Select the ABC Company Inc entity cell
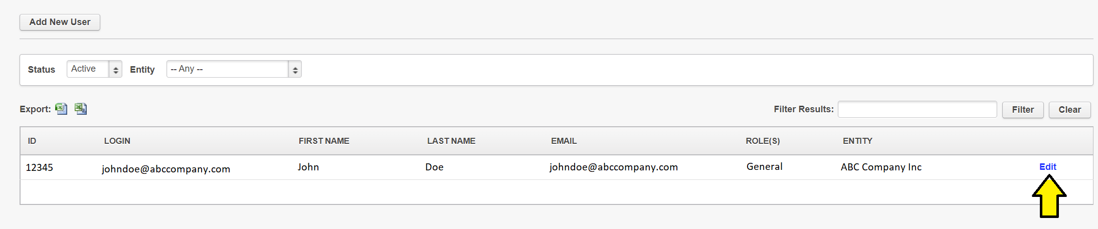Image resolution: width=1098 pixels, height=229 pixels. point(881,167)
